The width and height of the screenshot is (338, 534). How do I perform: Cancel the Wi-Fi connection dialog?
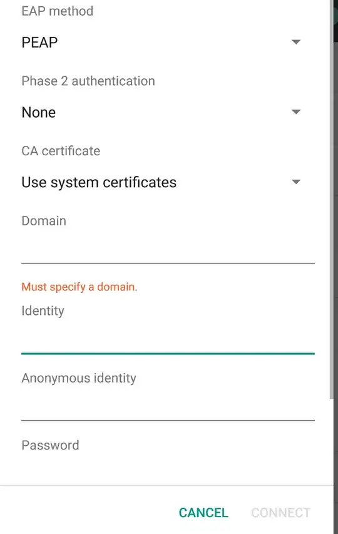pyautogui.click(x=203, y=513)
